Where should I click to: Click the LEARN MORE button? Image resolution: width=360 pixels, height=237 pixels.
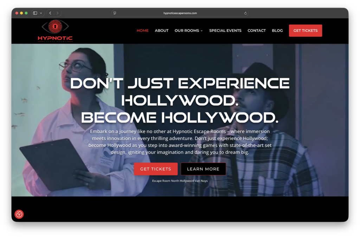click(x=203, y=169)
